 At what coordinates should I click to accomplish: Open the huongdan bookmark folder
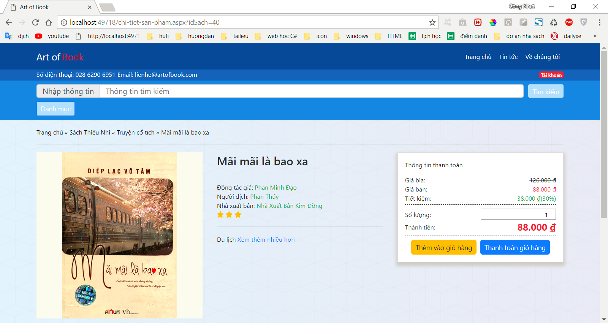[195, 36]
